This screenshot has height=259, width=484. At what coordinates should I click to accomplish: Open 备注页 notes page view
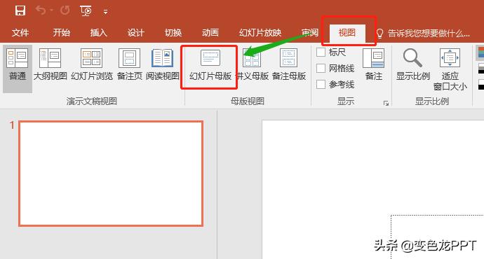click(130, 65)
